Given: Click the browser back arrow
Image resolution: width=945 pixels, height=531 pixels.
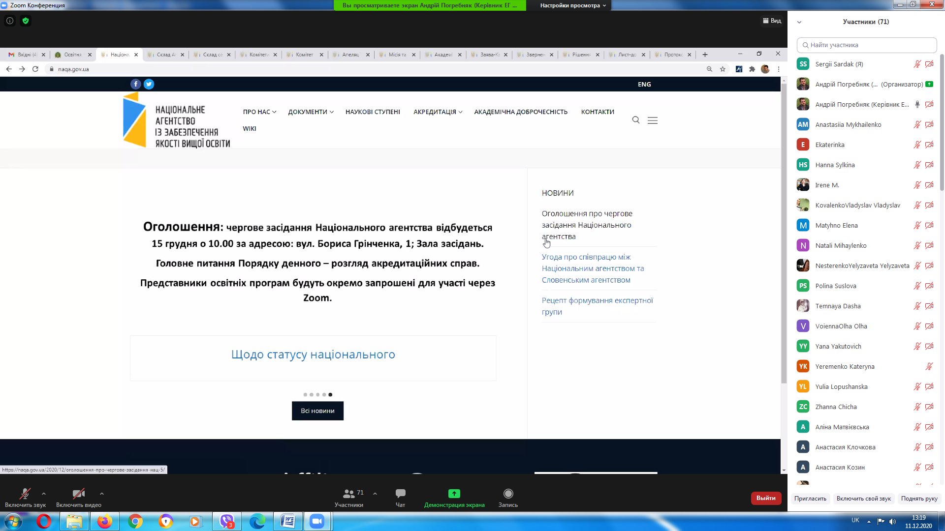Looking at the screenshot, I should (9, 69).
